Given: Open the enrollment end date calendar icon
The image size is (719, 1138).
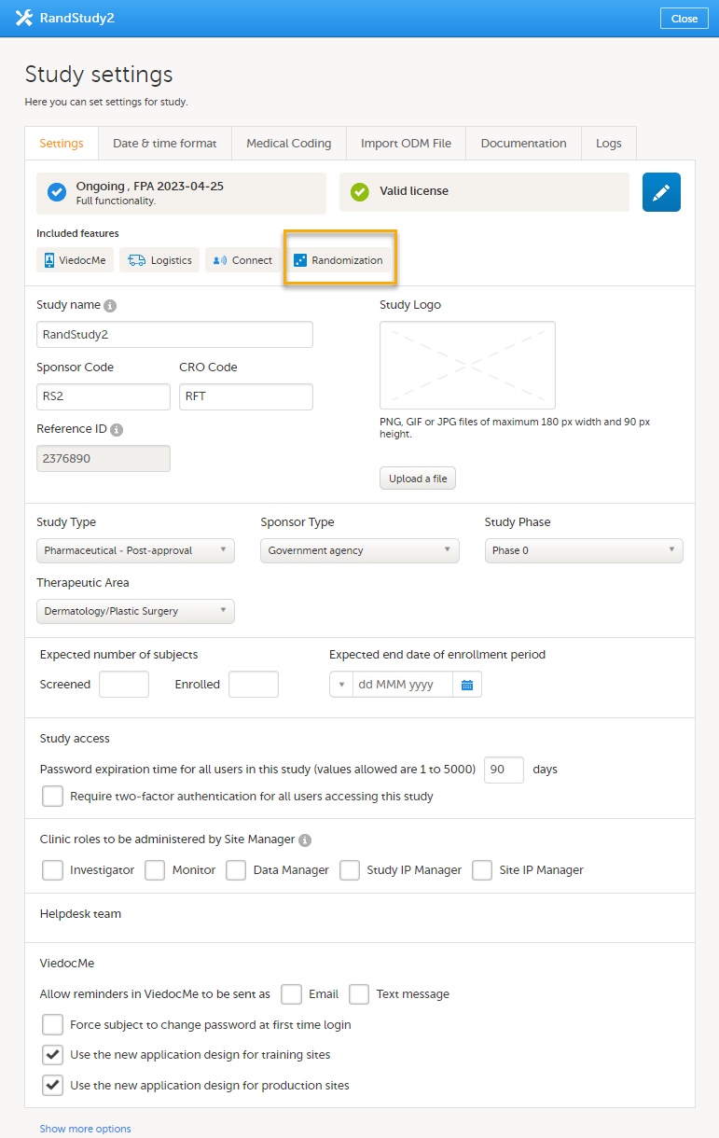Looking at the screenshot, I should click(x=467, y=685).
